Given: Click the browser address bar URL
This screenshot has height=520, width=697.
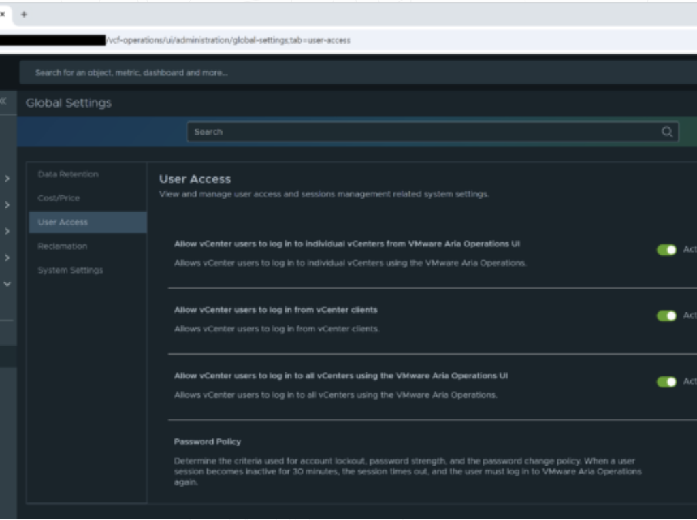Looking at the screenshot, I should [228, 40].
